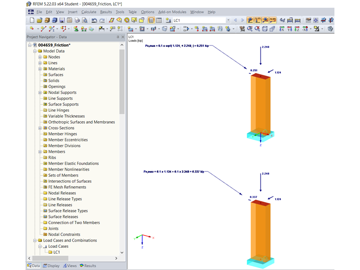
Task: Click the cancel zoom magnifier icon
Action: [x=257, y=29]
